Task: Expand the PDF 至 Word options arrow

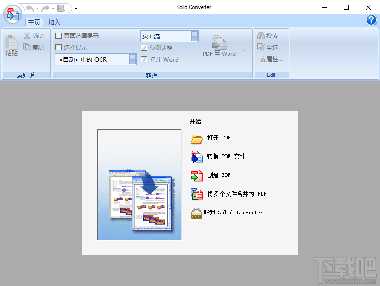Action: (x=244, y=50)
